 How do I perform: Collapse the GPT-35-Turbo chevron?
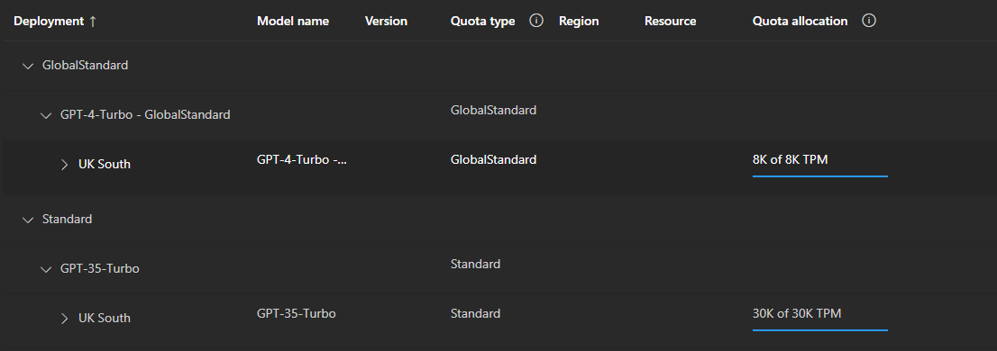click(46, 269)
